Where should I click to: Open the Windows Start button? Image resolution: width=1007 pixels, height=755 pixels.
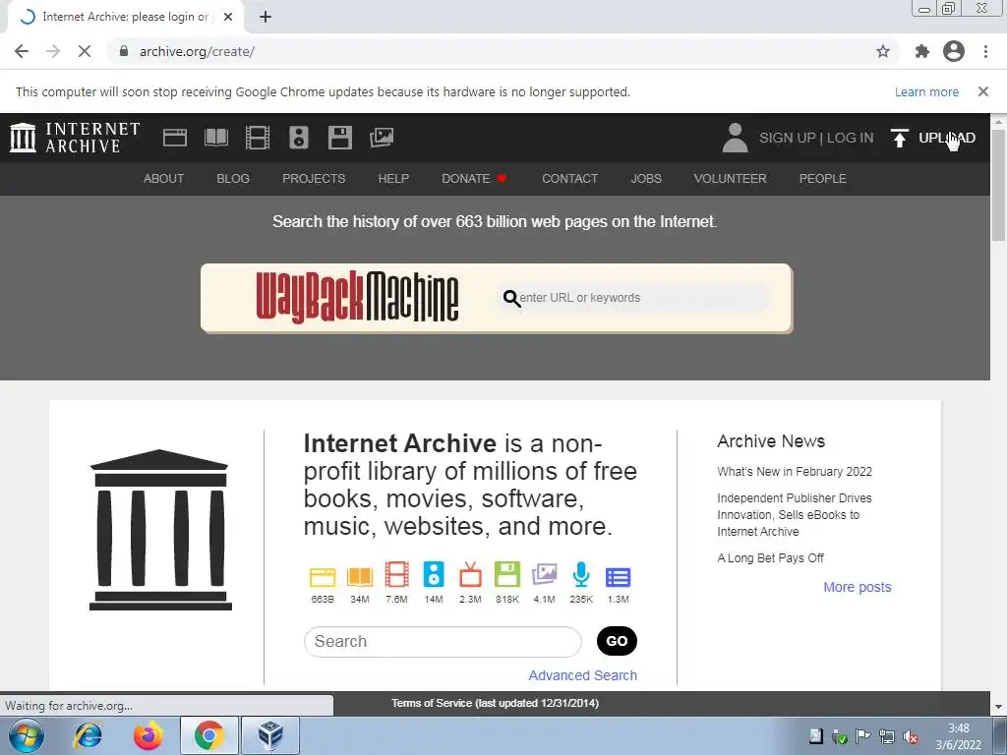[x=26, y=735]
